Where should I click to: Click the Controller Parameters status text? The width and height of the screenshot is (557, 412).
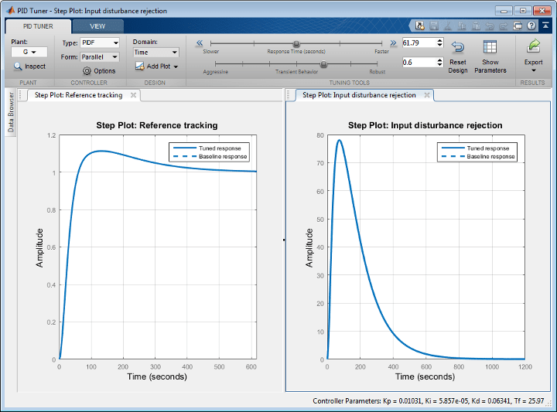click(x=428, y=401)
